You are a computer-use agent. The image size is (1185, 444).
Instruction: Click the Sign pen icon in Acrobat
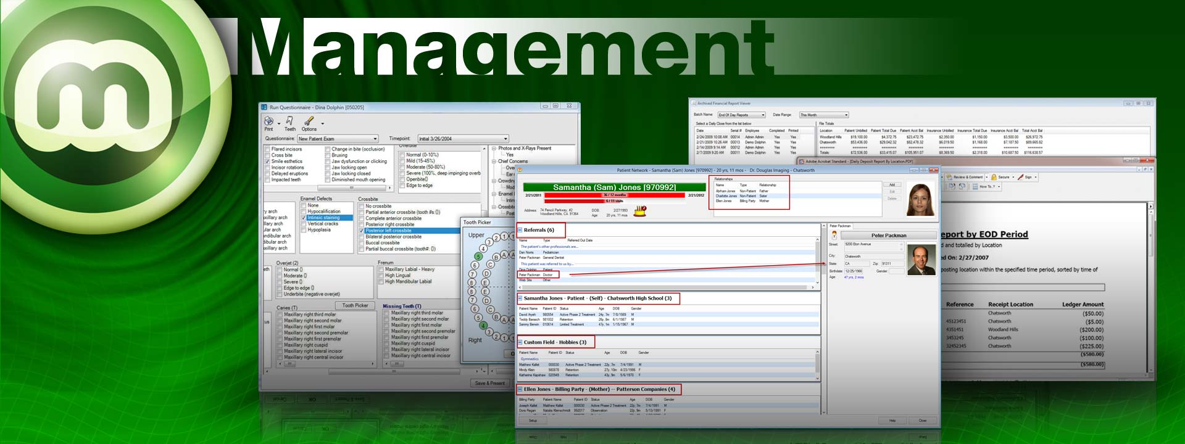tap(1020, 177)
